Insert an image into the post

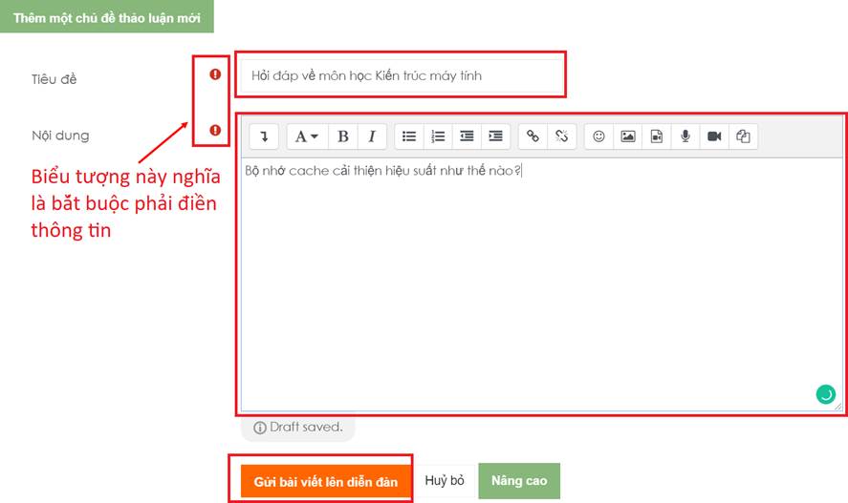628,136
